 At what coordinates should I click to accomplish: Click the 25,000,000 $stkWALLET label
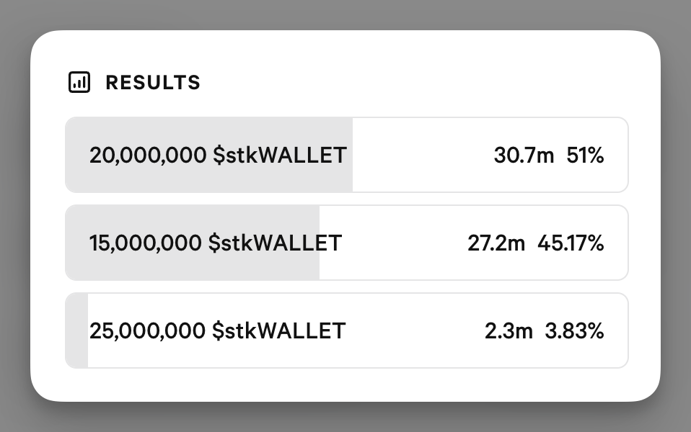tap(217, 330)
